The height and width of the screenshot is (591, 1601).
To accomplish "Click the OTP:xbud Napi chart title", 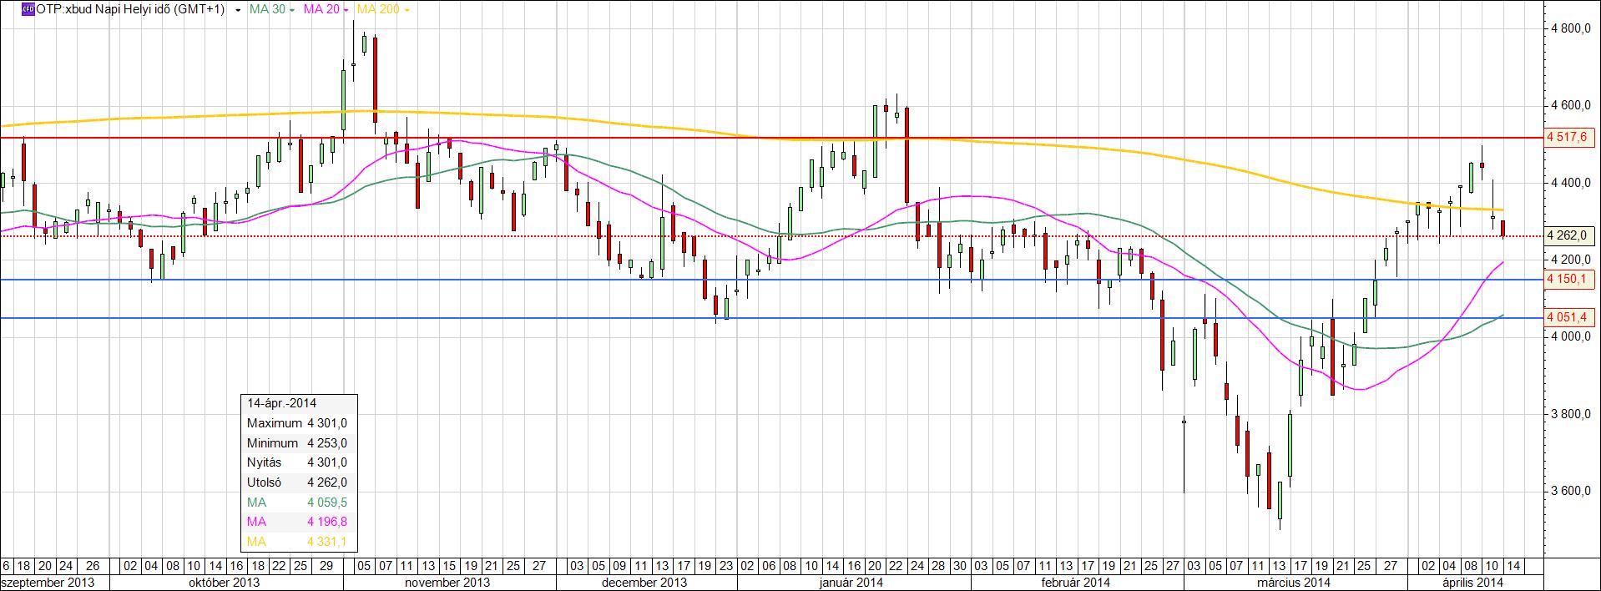I will [130, 10].
